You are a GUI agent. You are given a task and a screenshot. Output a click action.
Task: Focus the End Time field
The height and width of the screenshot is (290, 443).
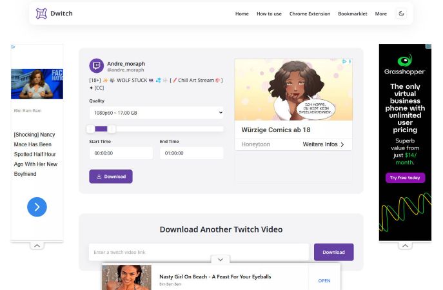click(192, 153)
